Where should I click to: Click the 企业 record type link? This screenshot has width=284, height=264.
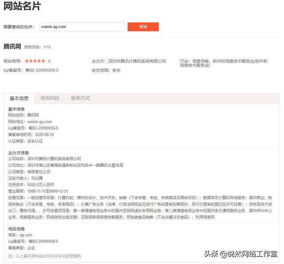(31, 248)
